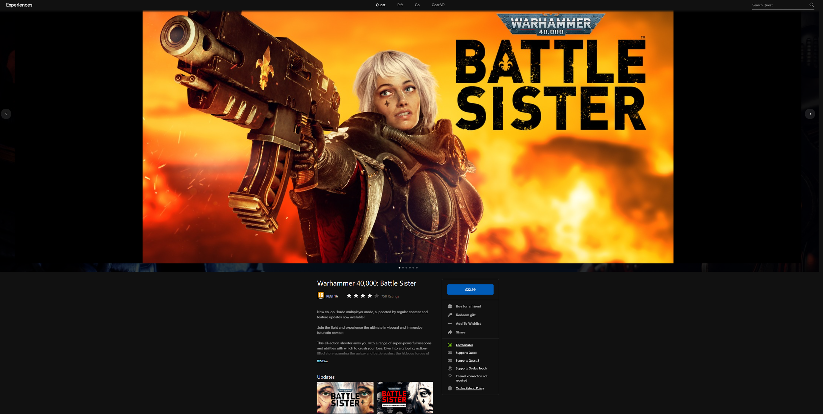Screen dimensions: 823x414
Task: Select the Redeem gift key icon
Action: 450,315
